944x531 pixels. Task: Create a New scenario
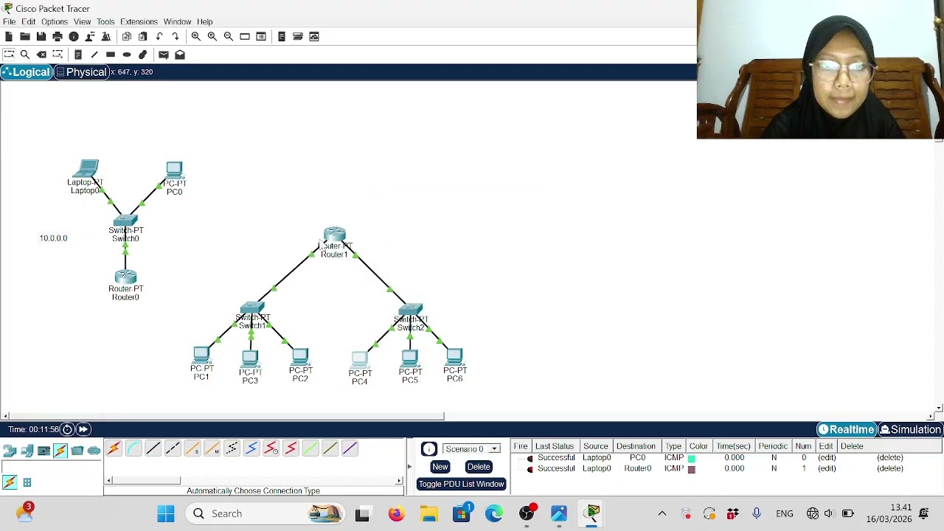point(440,467)
